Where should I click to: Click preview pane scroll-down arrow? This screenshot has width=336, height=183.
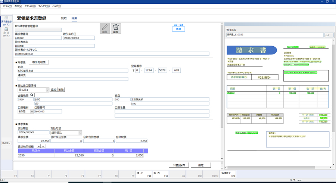click(333, 164)
